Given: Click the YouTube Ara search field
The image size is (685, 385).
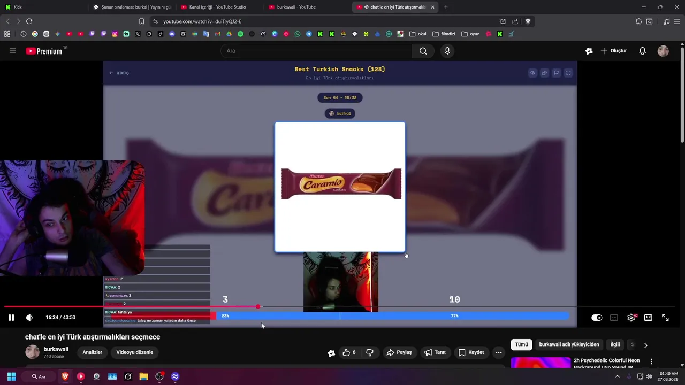Looking at the screenshot, I should coord(316,51).
